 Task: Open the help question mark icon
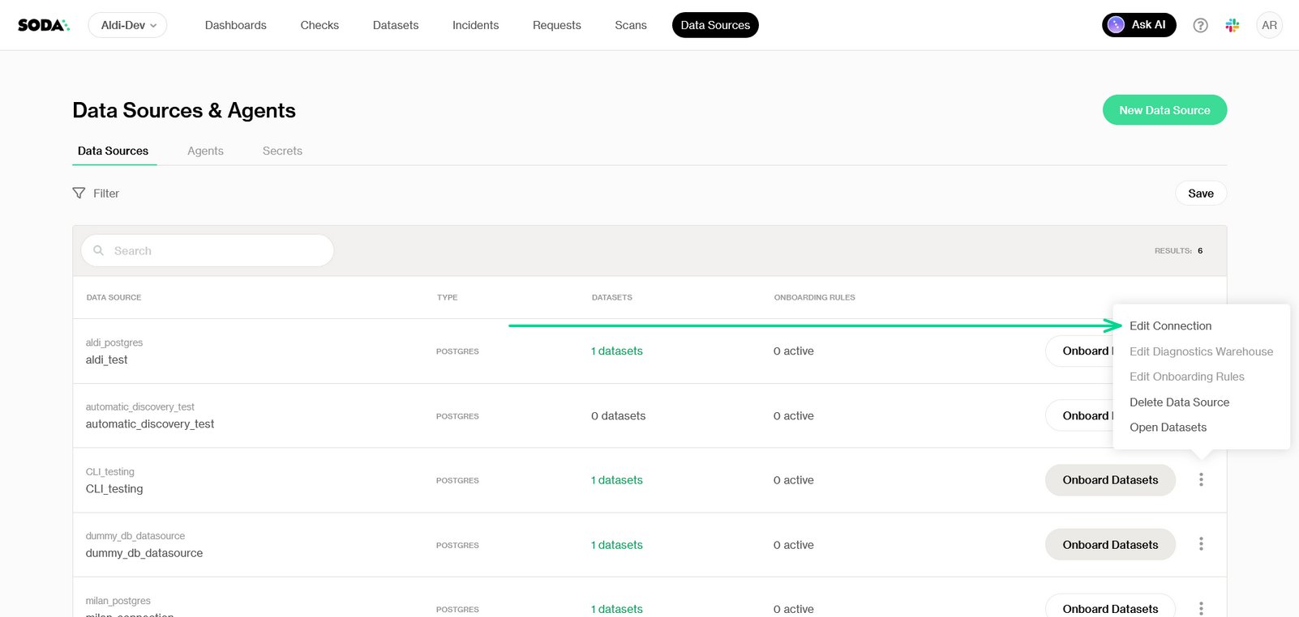pos(1200,25)
